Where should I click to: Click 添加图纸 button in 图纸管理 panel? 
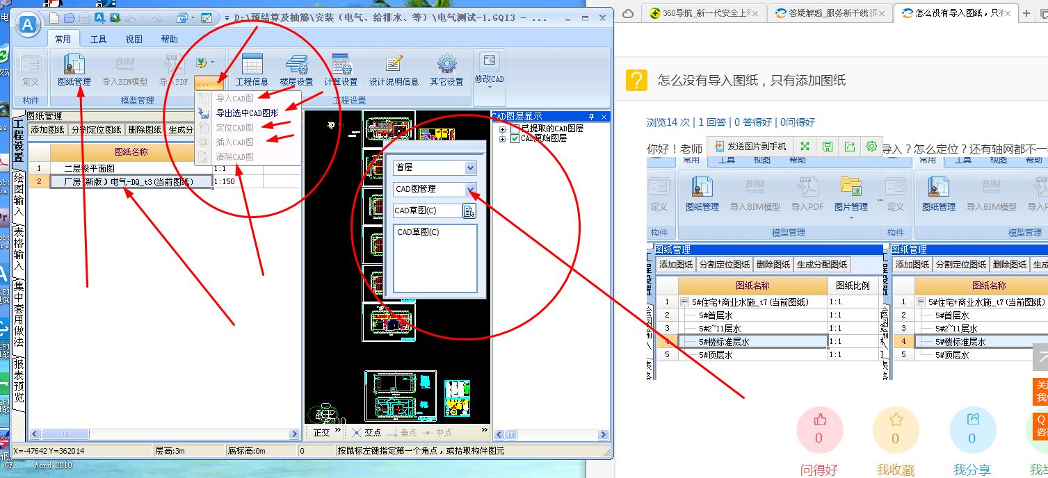48,130
